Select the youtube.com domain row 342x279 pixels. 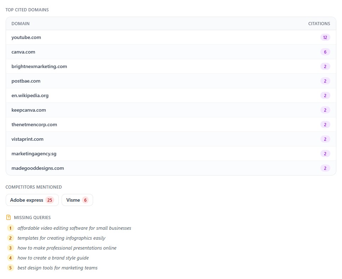coord(171,37)
